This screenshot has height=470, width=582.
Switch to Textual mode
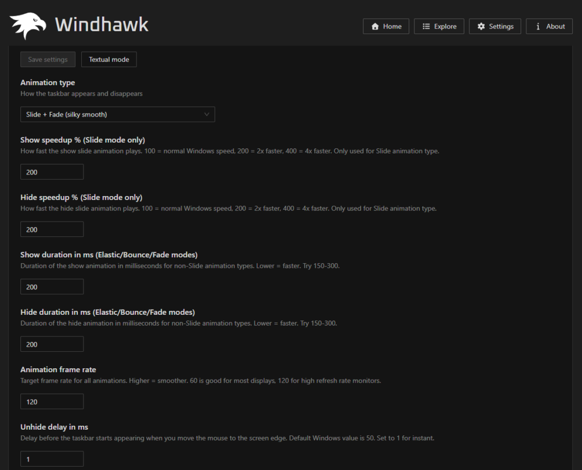click(109, 60)
